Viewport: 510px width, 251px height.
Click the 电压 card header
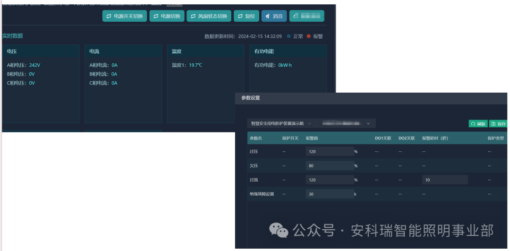(x=41, y=51)
